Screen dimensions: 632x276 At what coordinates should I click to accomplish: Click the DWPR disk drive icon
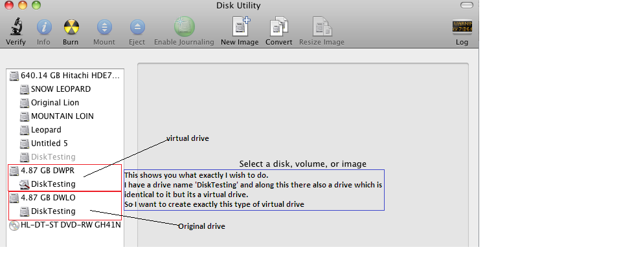(14, 171)
